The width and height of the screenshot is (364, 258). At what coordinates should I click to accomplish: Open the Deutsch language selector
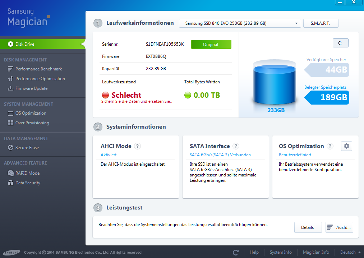[x=350, y=252]
